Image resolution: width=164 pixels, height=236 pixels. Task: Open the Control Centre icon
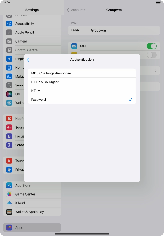[x=9, y=50]
